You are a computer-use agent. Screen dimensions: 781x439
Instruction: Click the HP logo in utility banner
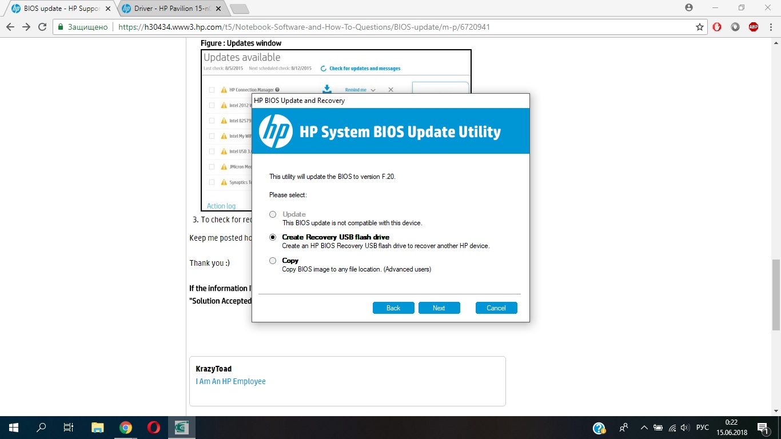point(276,131)
